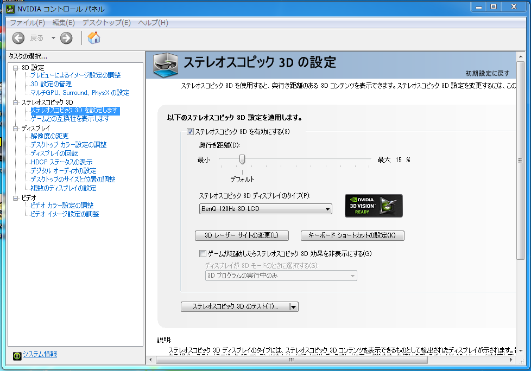This screenshot has height=371, width=531.
Task: Collapse the ステレオスコピック 3D tree node
Action: click(15, 103)
